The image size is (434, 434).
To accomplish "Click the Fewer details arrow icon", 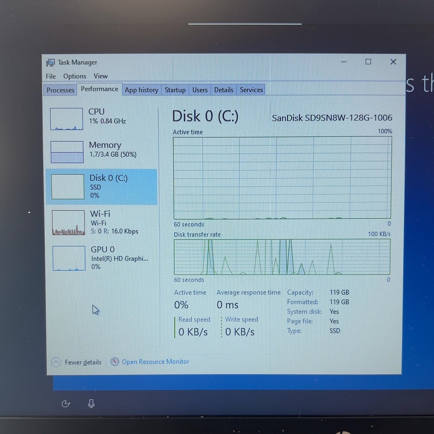I will pyautogui.click(x=56, y=362).
